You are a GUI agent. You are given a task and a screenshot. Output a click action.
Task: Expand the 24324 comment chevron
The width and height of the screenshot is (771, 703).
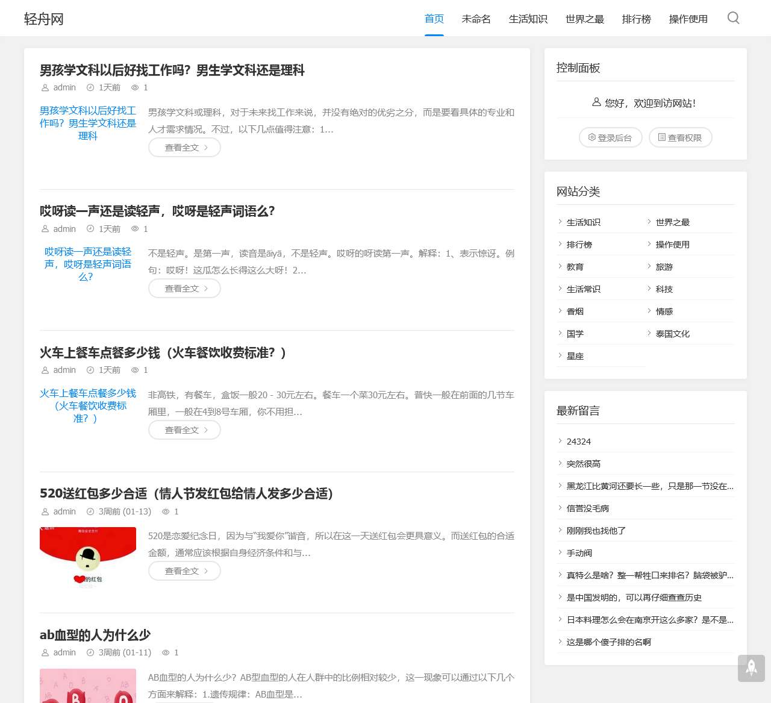click(x=560, y=441)
